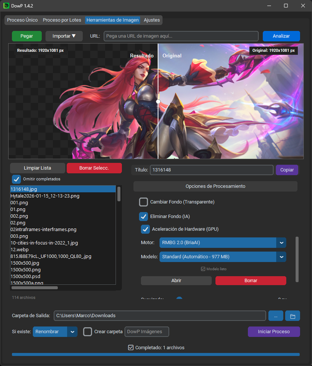Click the red Borrar Selecc. button
This screenshot has width=312, height=366.
point(94,168)
